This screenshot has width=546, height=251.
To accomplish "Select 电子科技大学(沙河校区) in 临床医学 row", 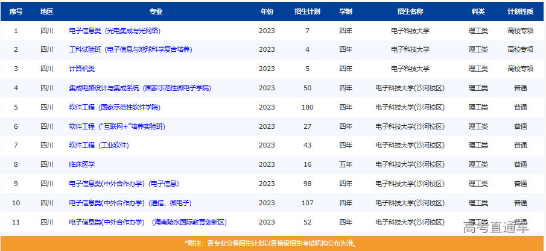I will pyautogui.click(x=410, y=164).
